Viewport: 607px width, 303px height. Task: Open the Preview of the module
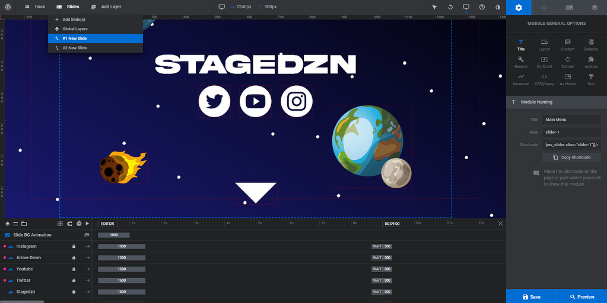tap(582, 296)
